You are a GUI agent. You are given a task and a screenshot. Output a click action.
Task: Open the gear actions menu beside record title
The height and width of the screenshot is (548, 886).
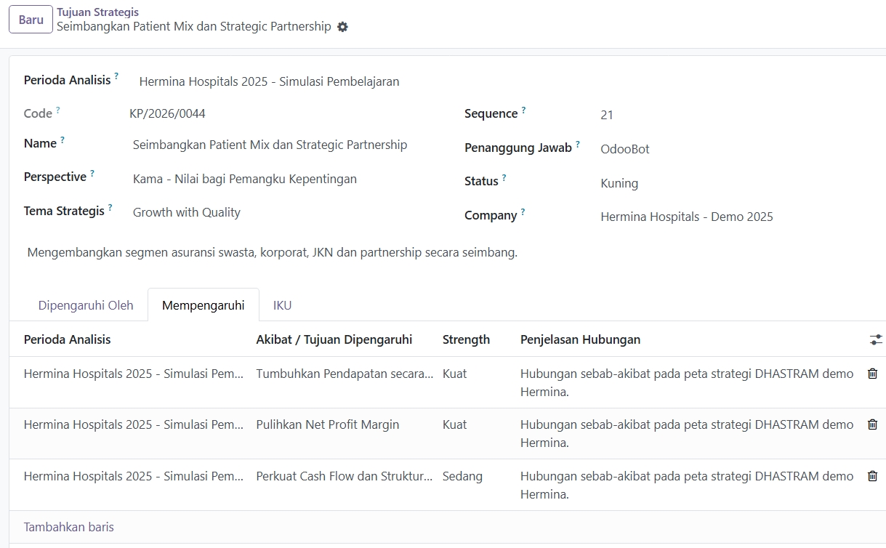[x=343, y=27]
